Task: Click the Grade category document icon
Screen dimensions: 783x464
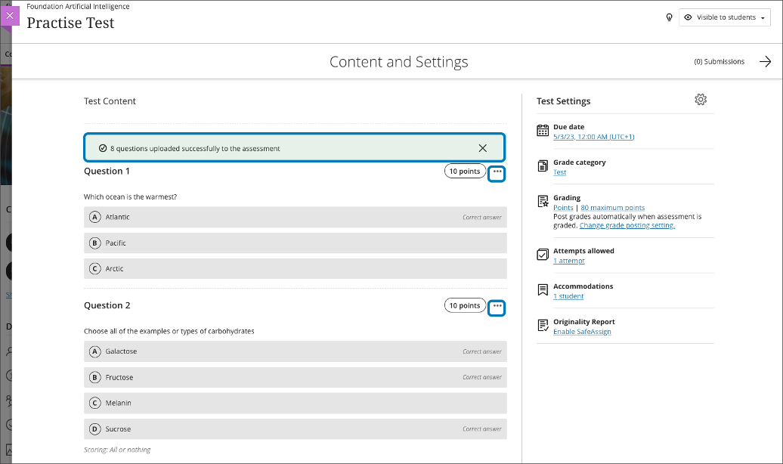Action: point(542,165)
